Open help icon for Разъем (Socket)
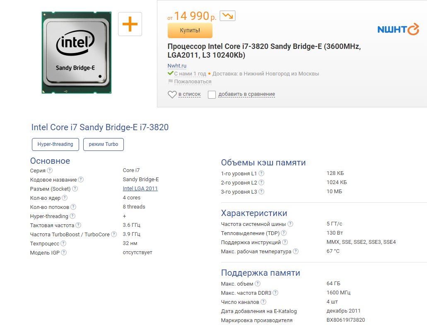427x330 pixels. point(75,189)
